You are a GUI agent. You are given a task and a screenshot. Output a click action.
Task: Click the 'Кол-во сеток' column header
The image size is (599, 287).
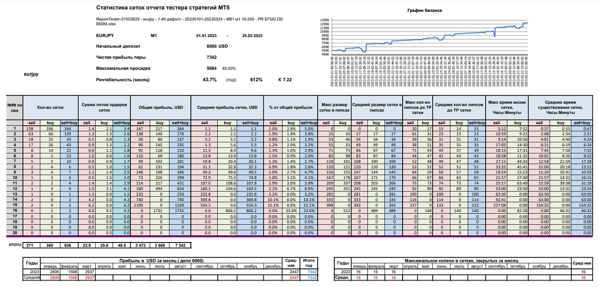51,107
